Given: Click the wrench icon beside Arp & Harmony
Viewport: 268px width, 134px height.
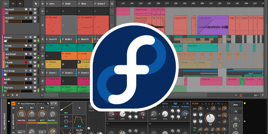Looking at the screenshot, I should click(x=48, y=103).
